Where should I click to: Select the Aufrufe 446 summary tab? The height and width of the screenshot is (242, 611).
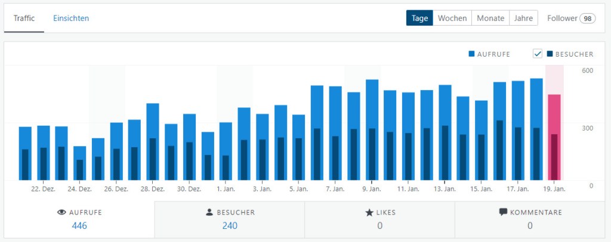tap(79, 219)
